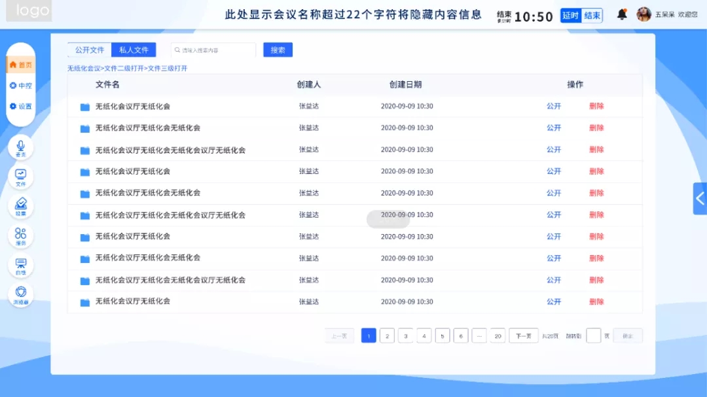Click folder icon of the last table row
The width and height of the screenshot is (707, 397).
click(84, 302)
